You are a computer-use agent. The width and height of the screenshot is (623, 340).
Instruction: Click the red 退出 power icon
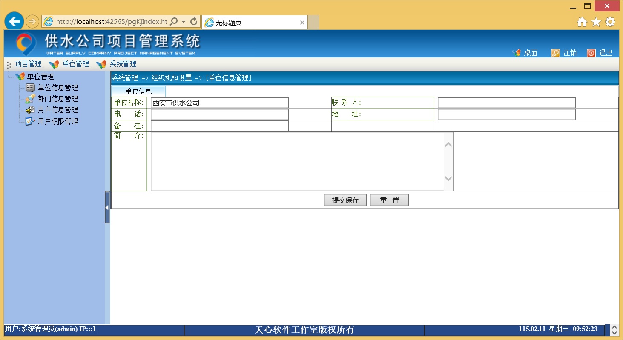click(591, 53)
